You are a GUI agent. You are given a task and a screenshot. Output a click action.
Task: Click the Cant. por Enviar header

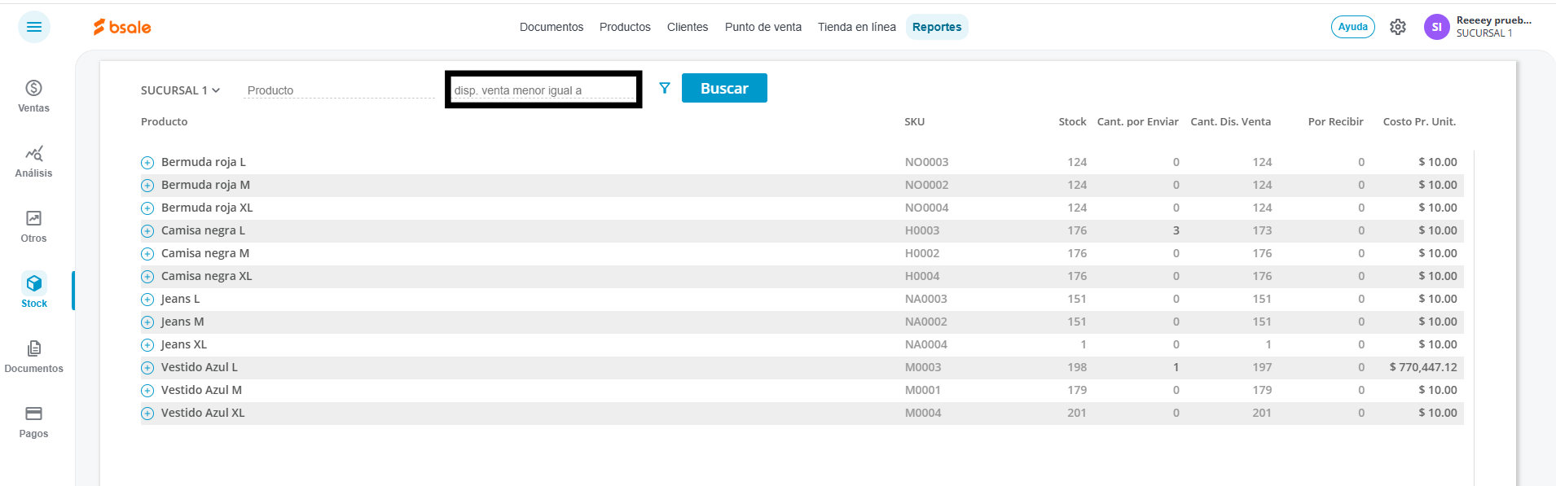pyautogui.click(x=1137, y=122)
